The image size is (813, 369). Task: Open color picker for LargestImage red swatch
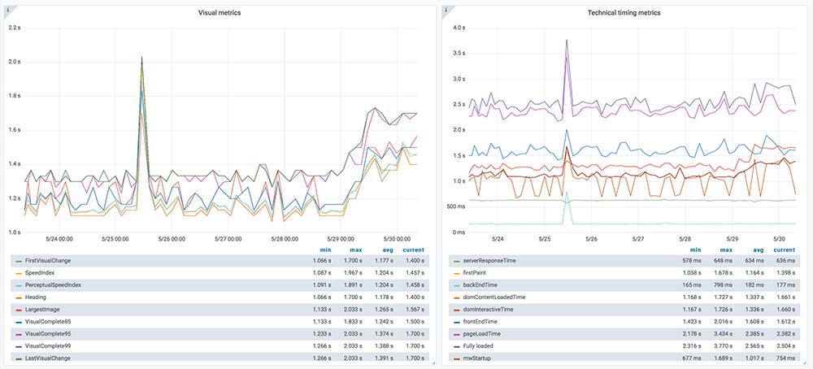[x=20, y=310]
